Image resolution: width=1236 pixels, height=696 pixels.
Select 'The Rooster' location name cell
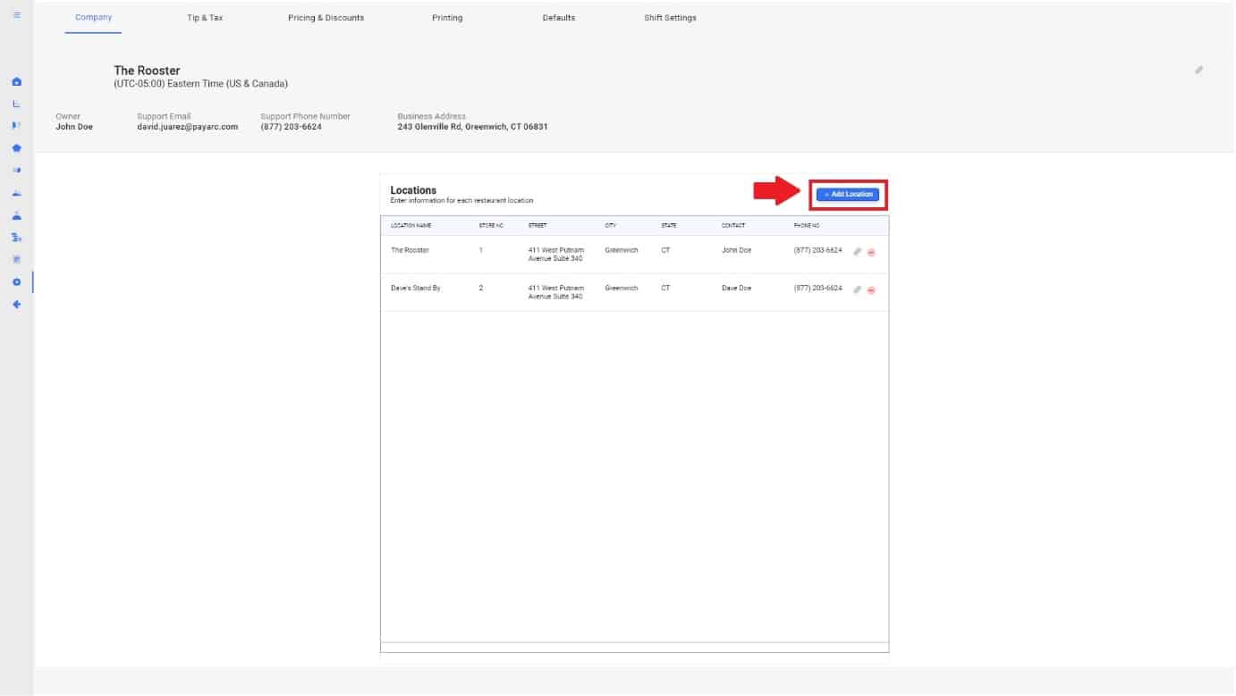pyautogui.click(x=410, y=250)
